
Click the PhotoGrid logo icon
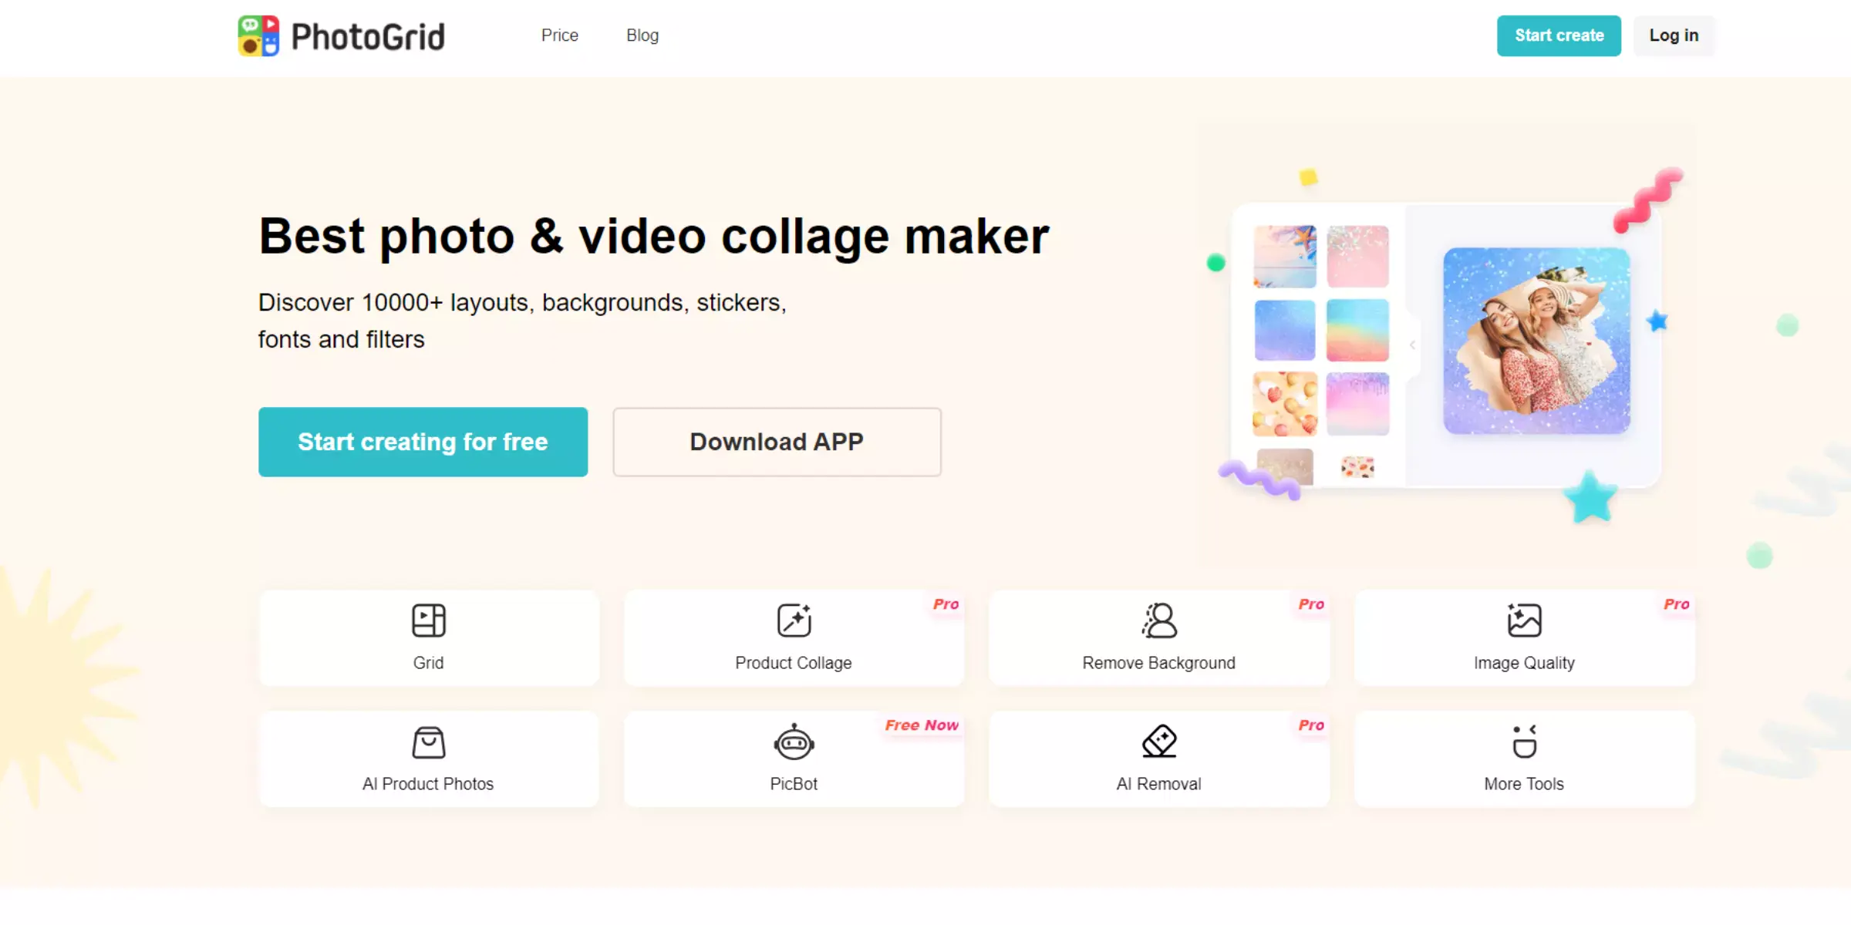[258, 35]
